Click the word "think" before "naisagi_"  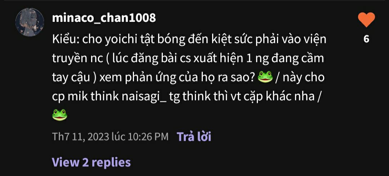(x=104, y=96)
